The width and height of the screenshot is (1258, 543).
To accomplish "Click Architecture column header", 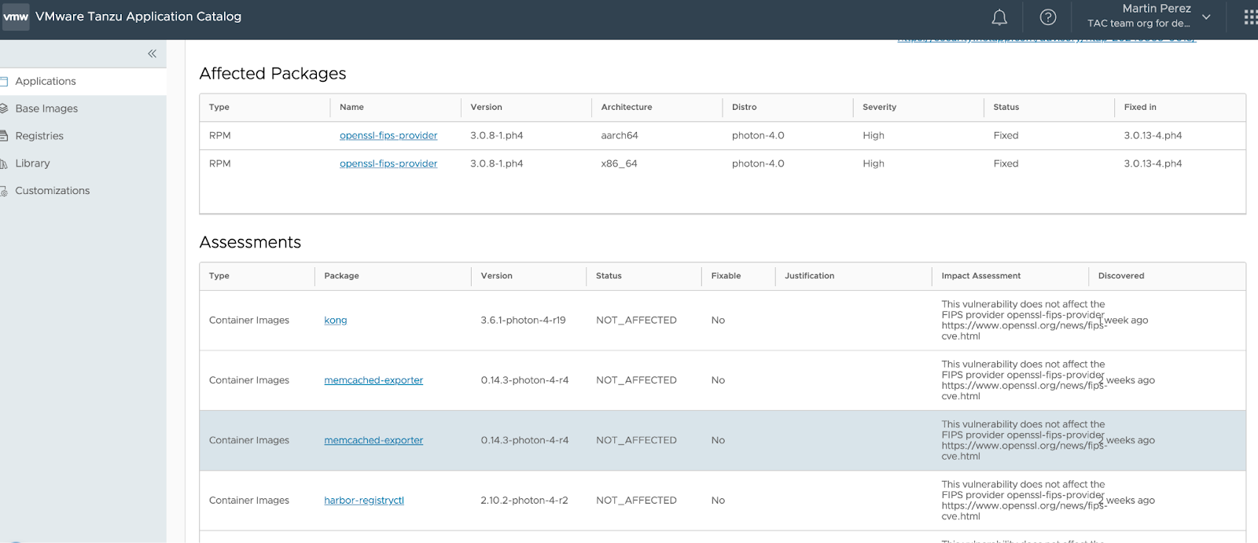I will 627,107.
